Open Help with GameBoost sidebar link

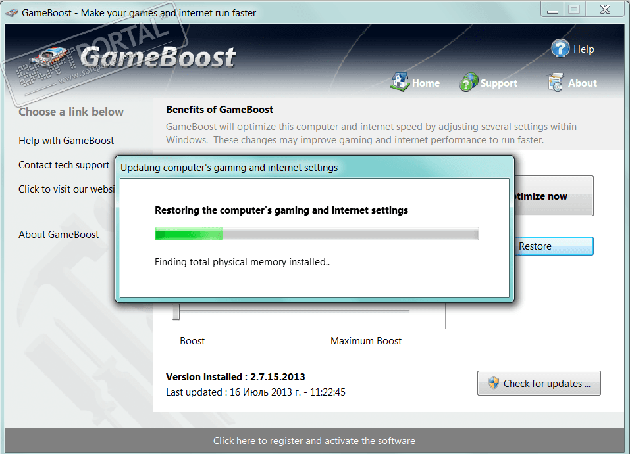click(x=66, y=141)
